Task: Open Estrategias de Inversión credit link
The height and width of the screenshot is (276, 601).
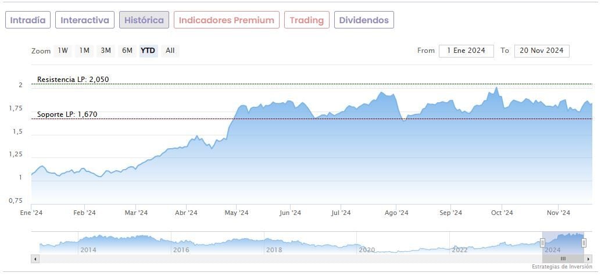Action: point(561,267)
